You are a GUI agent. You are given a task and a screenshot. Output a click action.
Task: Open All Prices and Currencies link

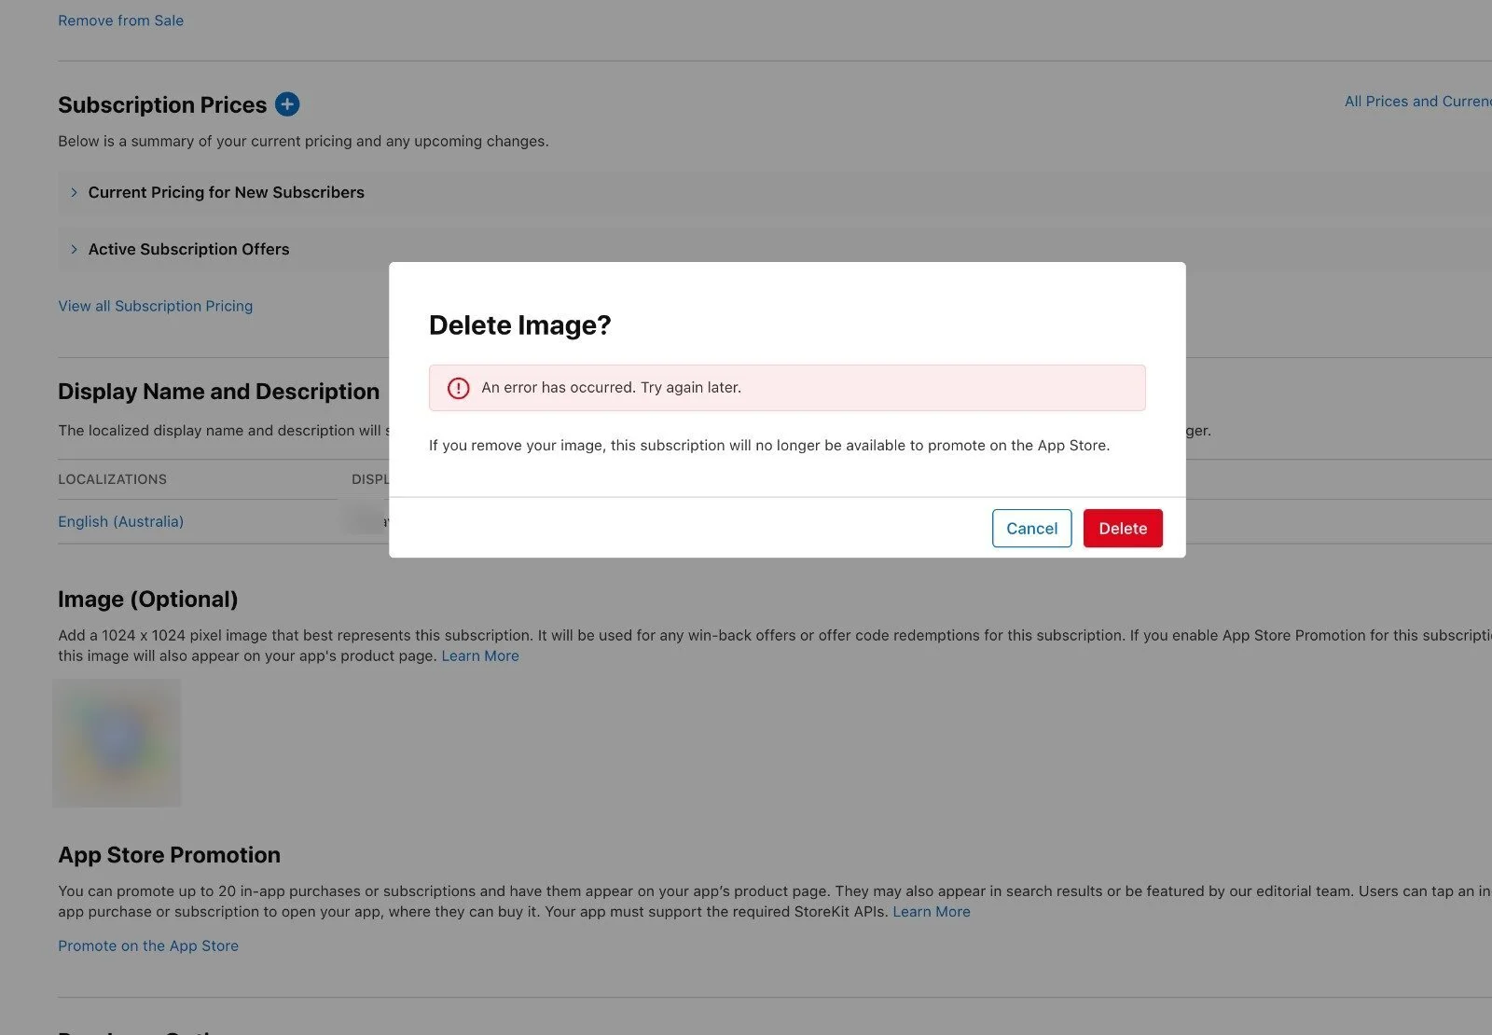(x=1417, y=102)
